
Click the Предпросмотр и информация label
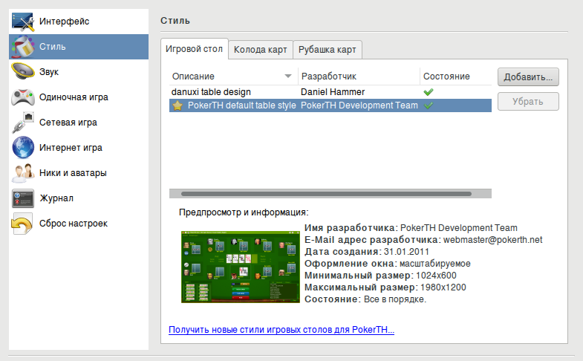tap(244, 212)
